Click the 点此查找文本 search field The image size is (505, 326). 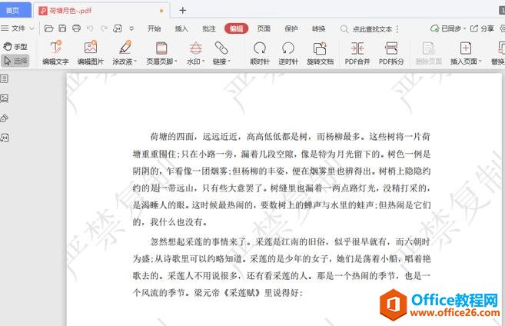point(372,29)
